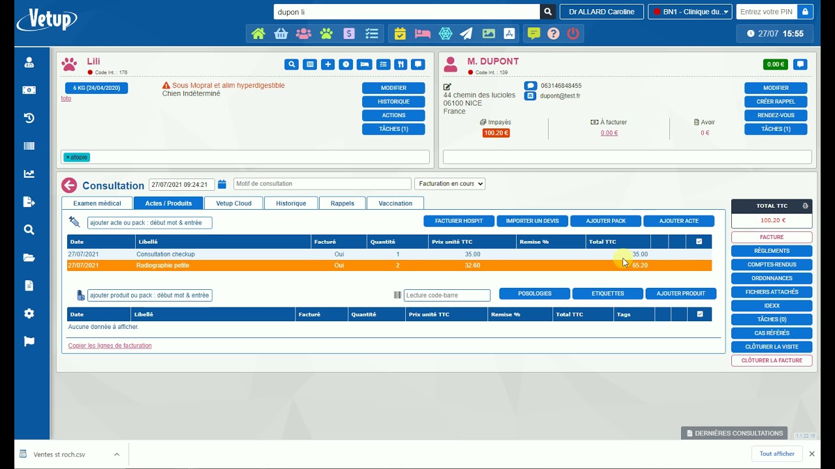Open the pink hospitalization bed icon

click(423, 34)
